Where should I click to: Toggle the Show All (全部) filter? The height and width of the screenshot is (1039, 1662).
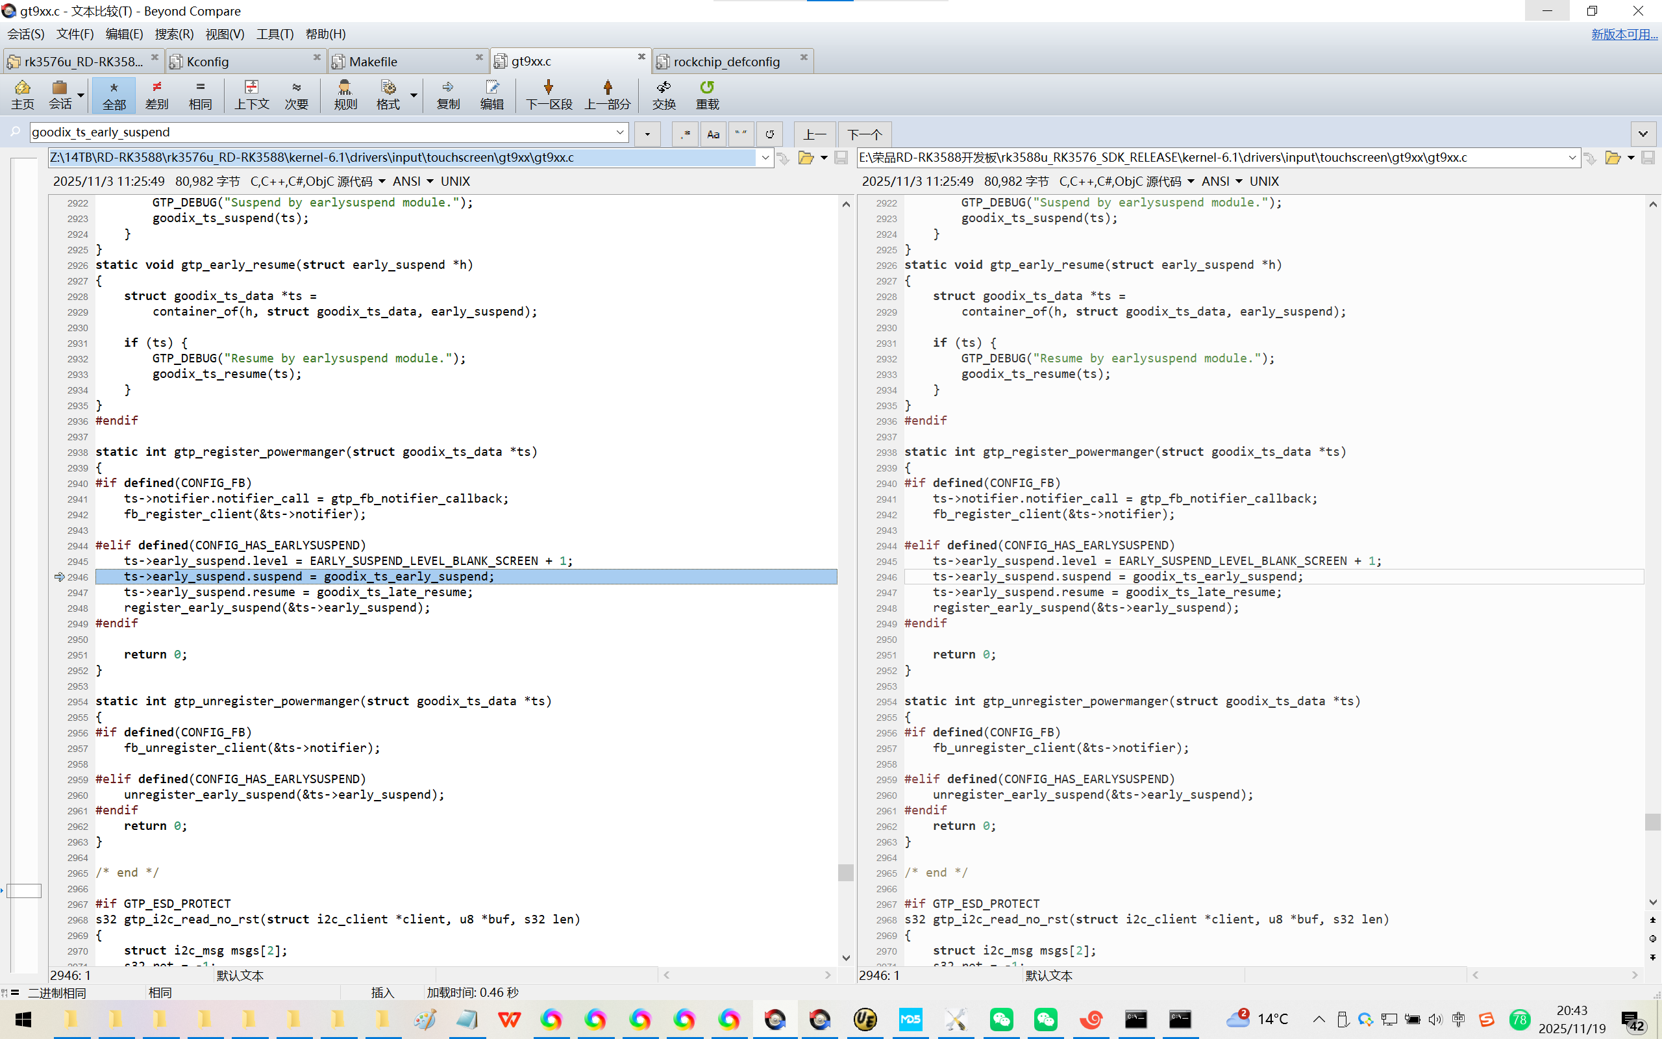[114, 94]
